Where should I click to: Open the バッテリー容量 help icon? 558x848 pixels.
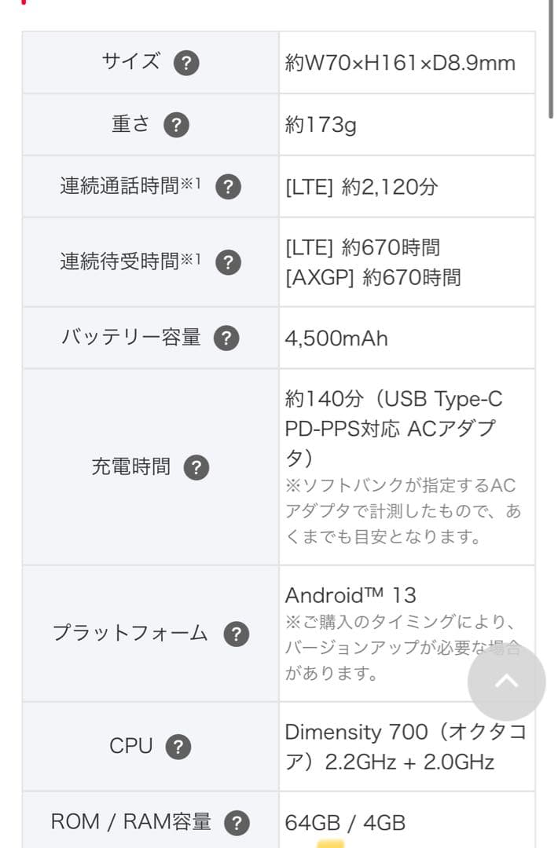coord(227,338)
